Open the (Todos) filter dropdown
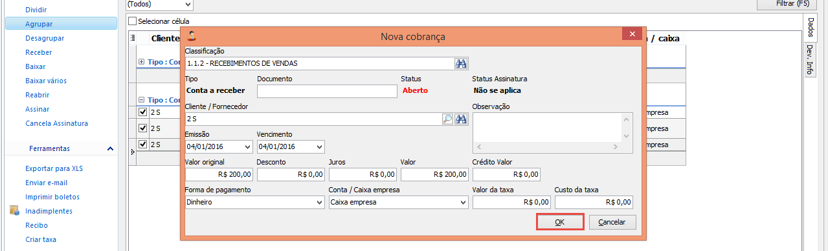 point(188,4)
